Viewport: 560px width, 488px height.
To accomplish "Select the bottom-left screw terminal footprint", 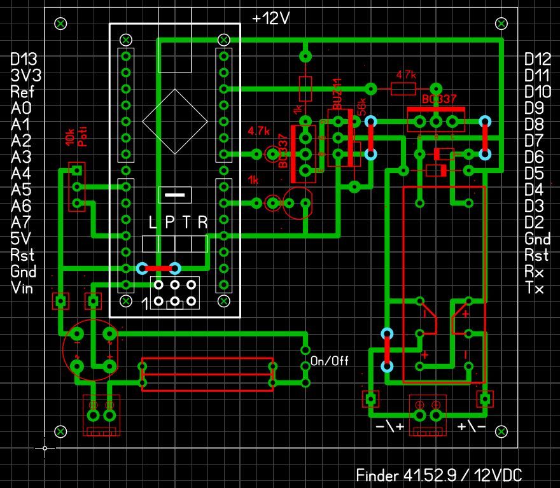I will (x=102, y=417).
